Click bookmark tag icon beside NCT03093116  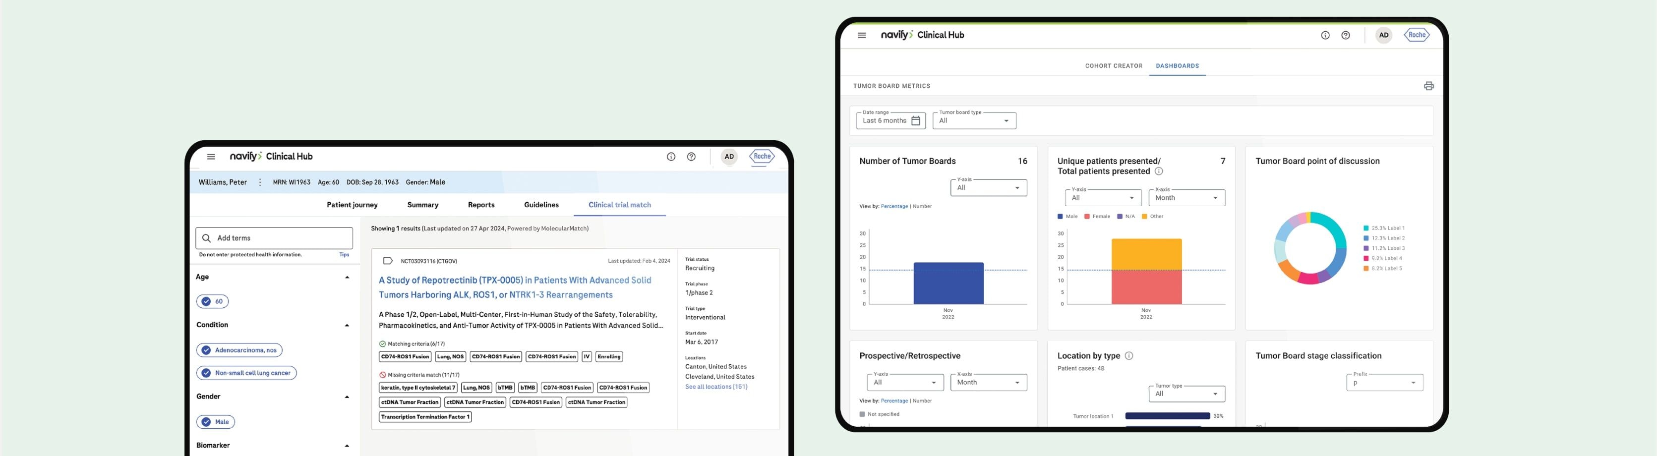(x=388, y=261)
